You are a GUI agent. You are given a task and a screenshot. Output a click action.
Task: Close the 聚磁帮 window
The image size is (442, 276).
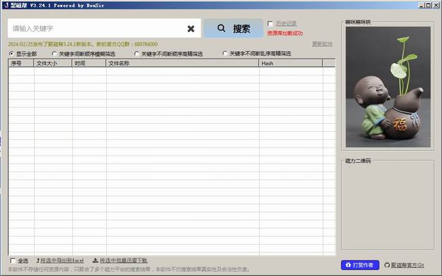[x=436, y=5]
